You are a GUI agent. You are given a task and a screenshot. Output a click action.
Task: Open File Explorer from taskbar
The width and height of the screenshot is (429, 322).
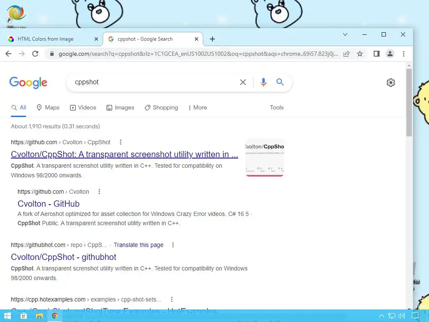39,316
